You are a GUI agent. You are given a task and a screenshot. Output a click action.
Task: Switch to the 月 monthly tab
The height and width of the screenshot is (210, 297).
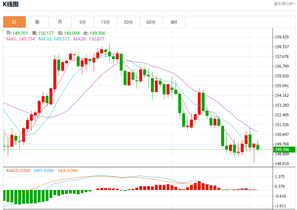coord(60,22)
